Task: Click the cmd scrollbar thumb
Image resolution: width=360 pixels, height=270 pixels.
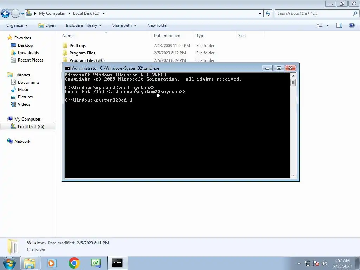Action: [x=293, y=82]
